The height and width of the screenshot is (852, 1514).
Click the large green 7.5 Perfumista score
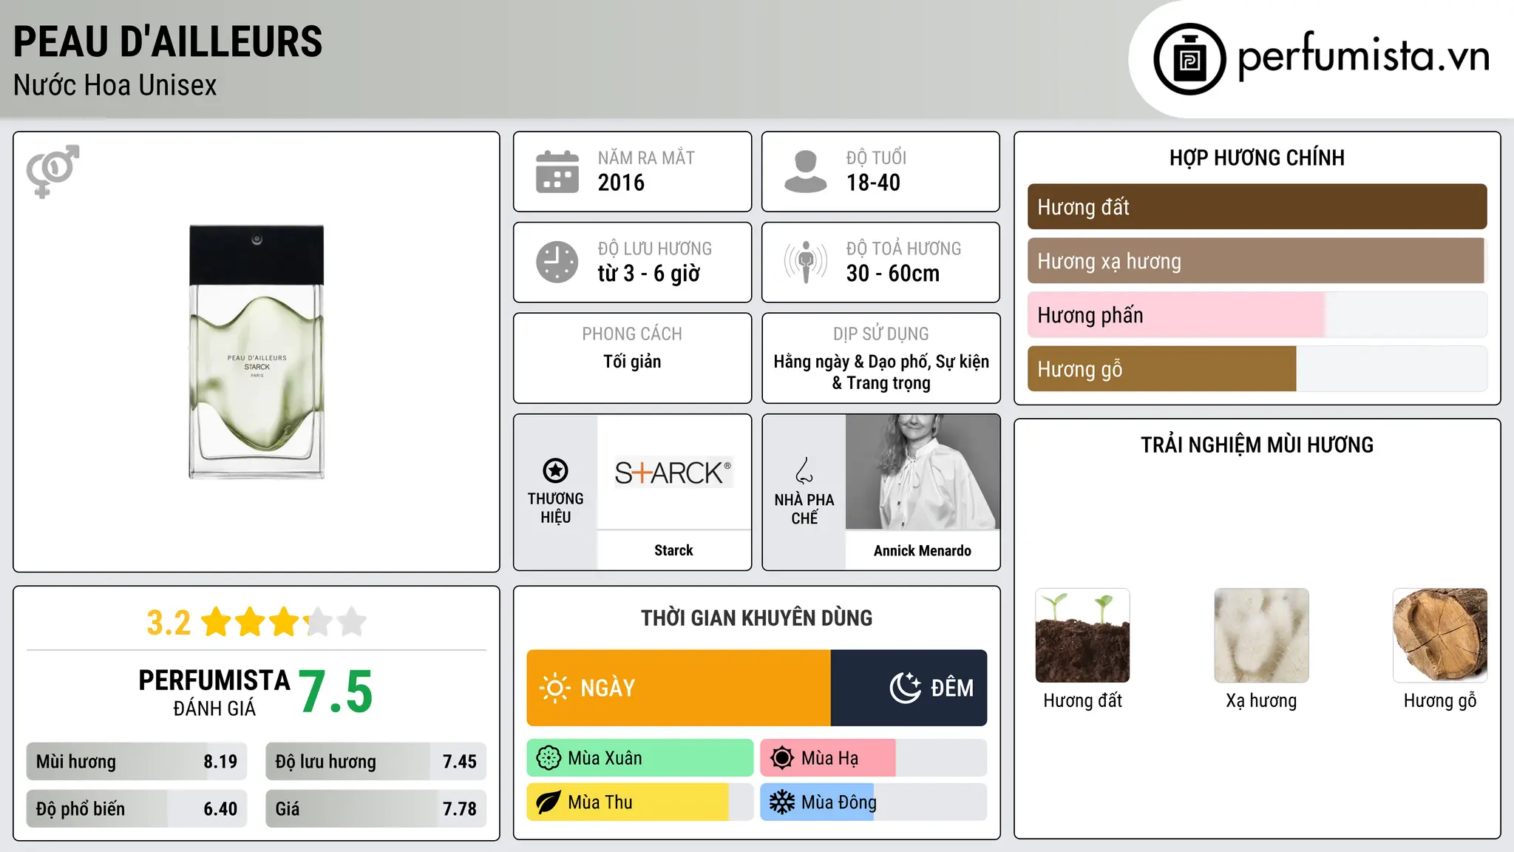tap(336, 692)
